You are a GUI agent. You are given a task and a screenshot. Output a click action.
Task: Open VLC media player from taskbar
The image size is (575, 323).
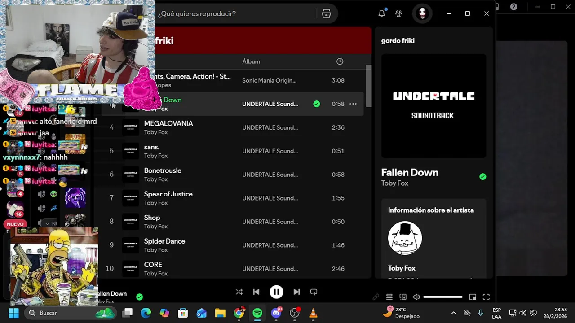pyautogui.click(x=314, y=313)
